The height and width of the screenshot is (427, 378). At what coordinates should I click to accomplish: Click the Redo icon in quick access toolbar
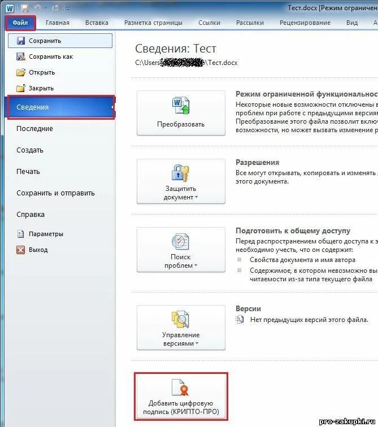click(55, 8)
